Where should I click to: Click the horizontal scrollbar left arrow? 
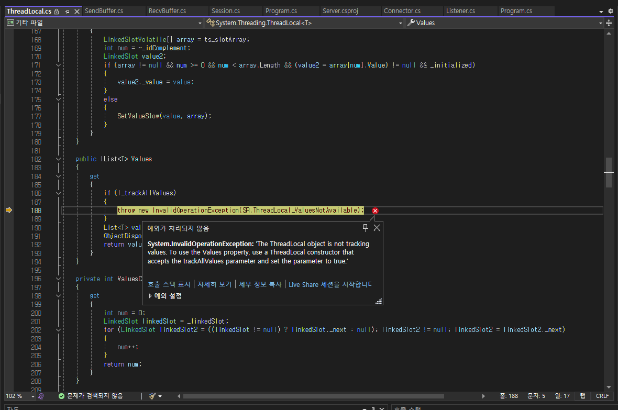pyautogui.click(x=179, y=396)
